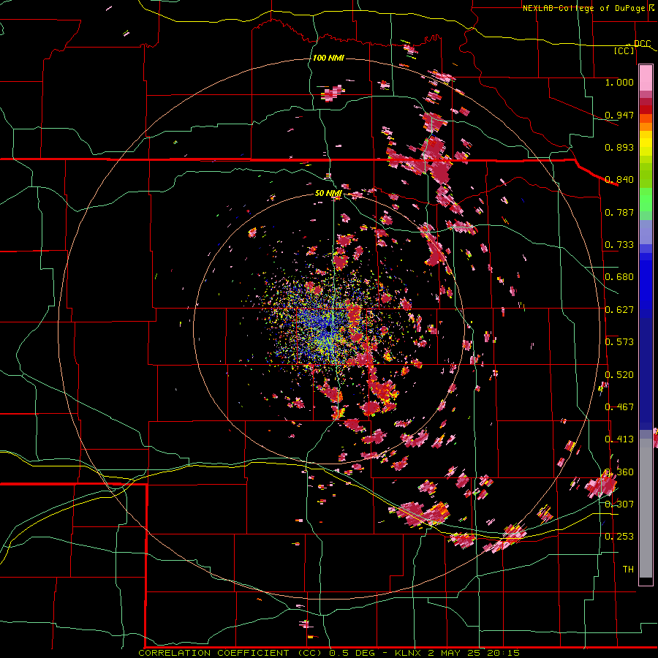Screen dimensions: 658x658
Task: Click the 0.787 scale value
Action: point(619,212)
